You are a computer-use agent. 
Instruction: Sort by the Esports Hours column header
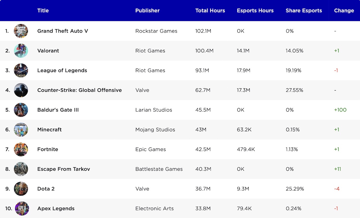[x=255, y=11]
